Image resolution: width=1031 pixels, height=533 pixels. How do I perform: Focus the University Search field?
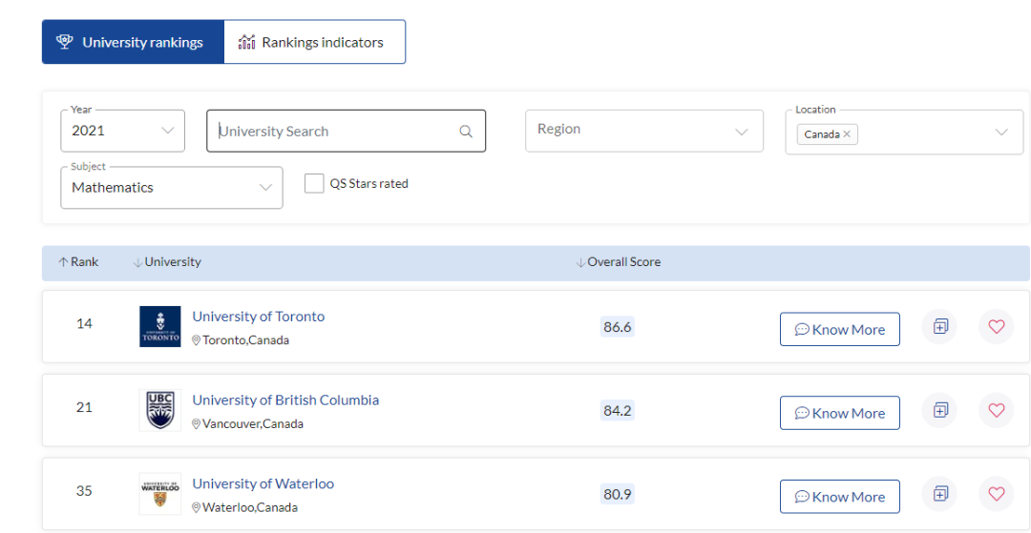pyautogui.click(x=334, y=132)
